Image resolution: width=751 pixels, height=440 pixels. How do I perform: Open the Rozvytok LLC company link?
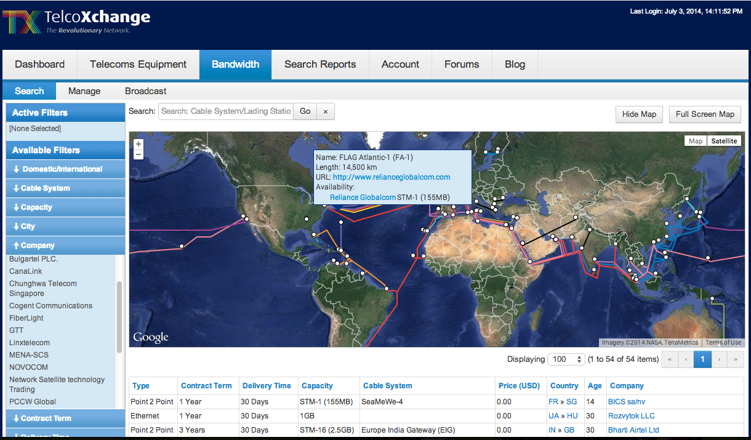(x=632, y=416)
